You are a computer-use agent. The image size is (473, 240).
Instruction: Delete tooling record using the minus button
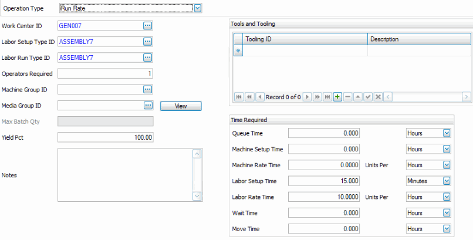point(347,96)
